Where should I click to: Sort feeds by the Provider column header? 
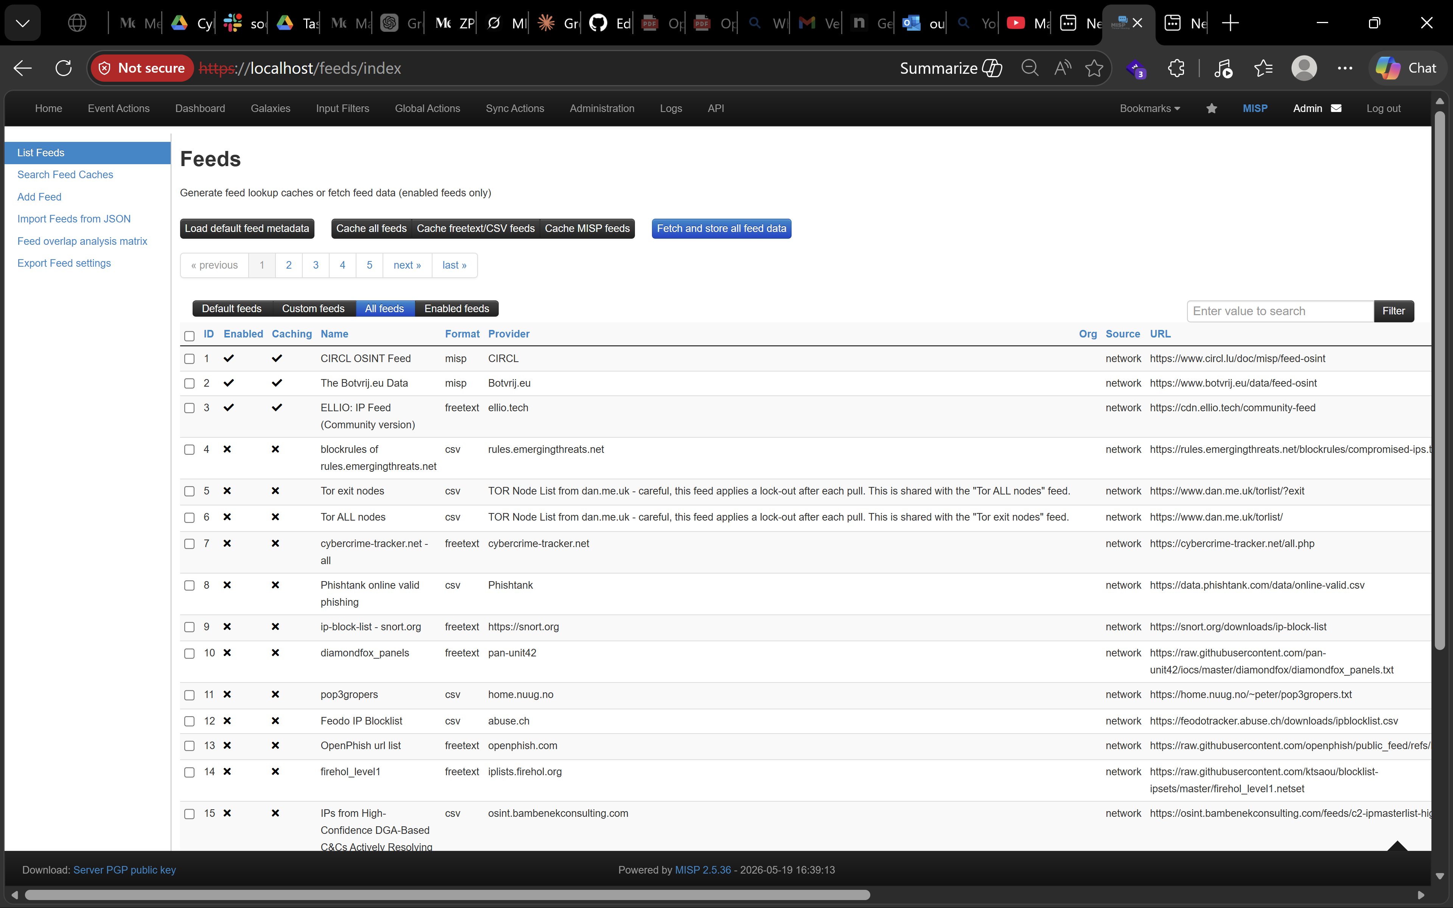click(509, 334)
